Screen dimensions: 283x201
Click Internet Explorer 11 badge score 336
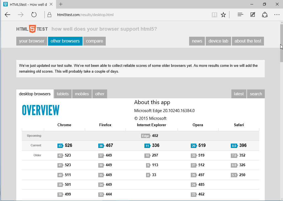click(x=147, y=146)
